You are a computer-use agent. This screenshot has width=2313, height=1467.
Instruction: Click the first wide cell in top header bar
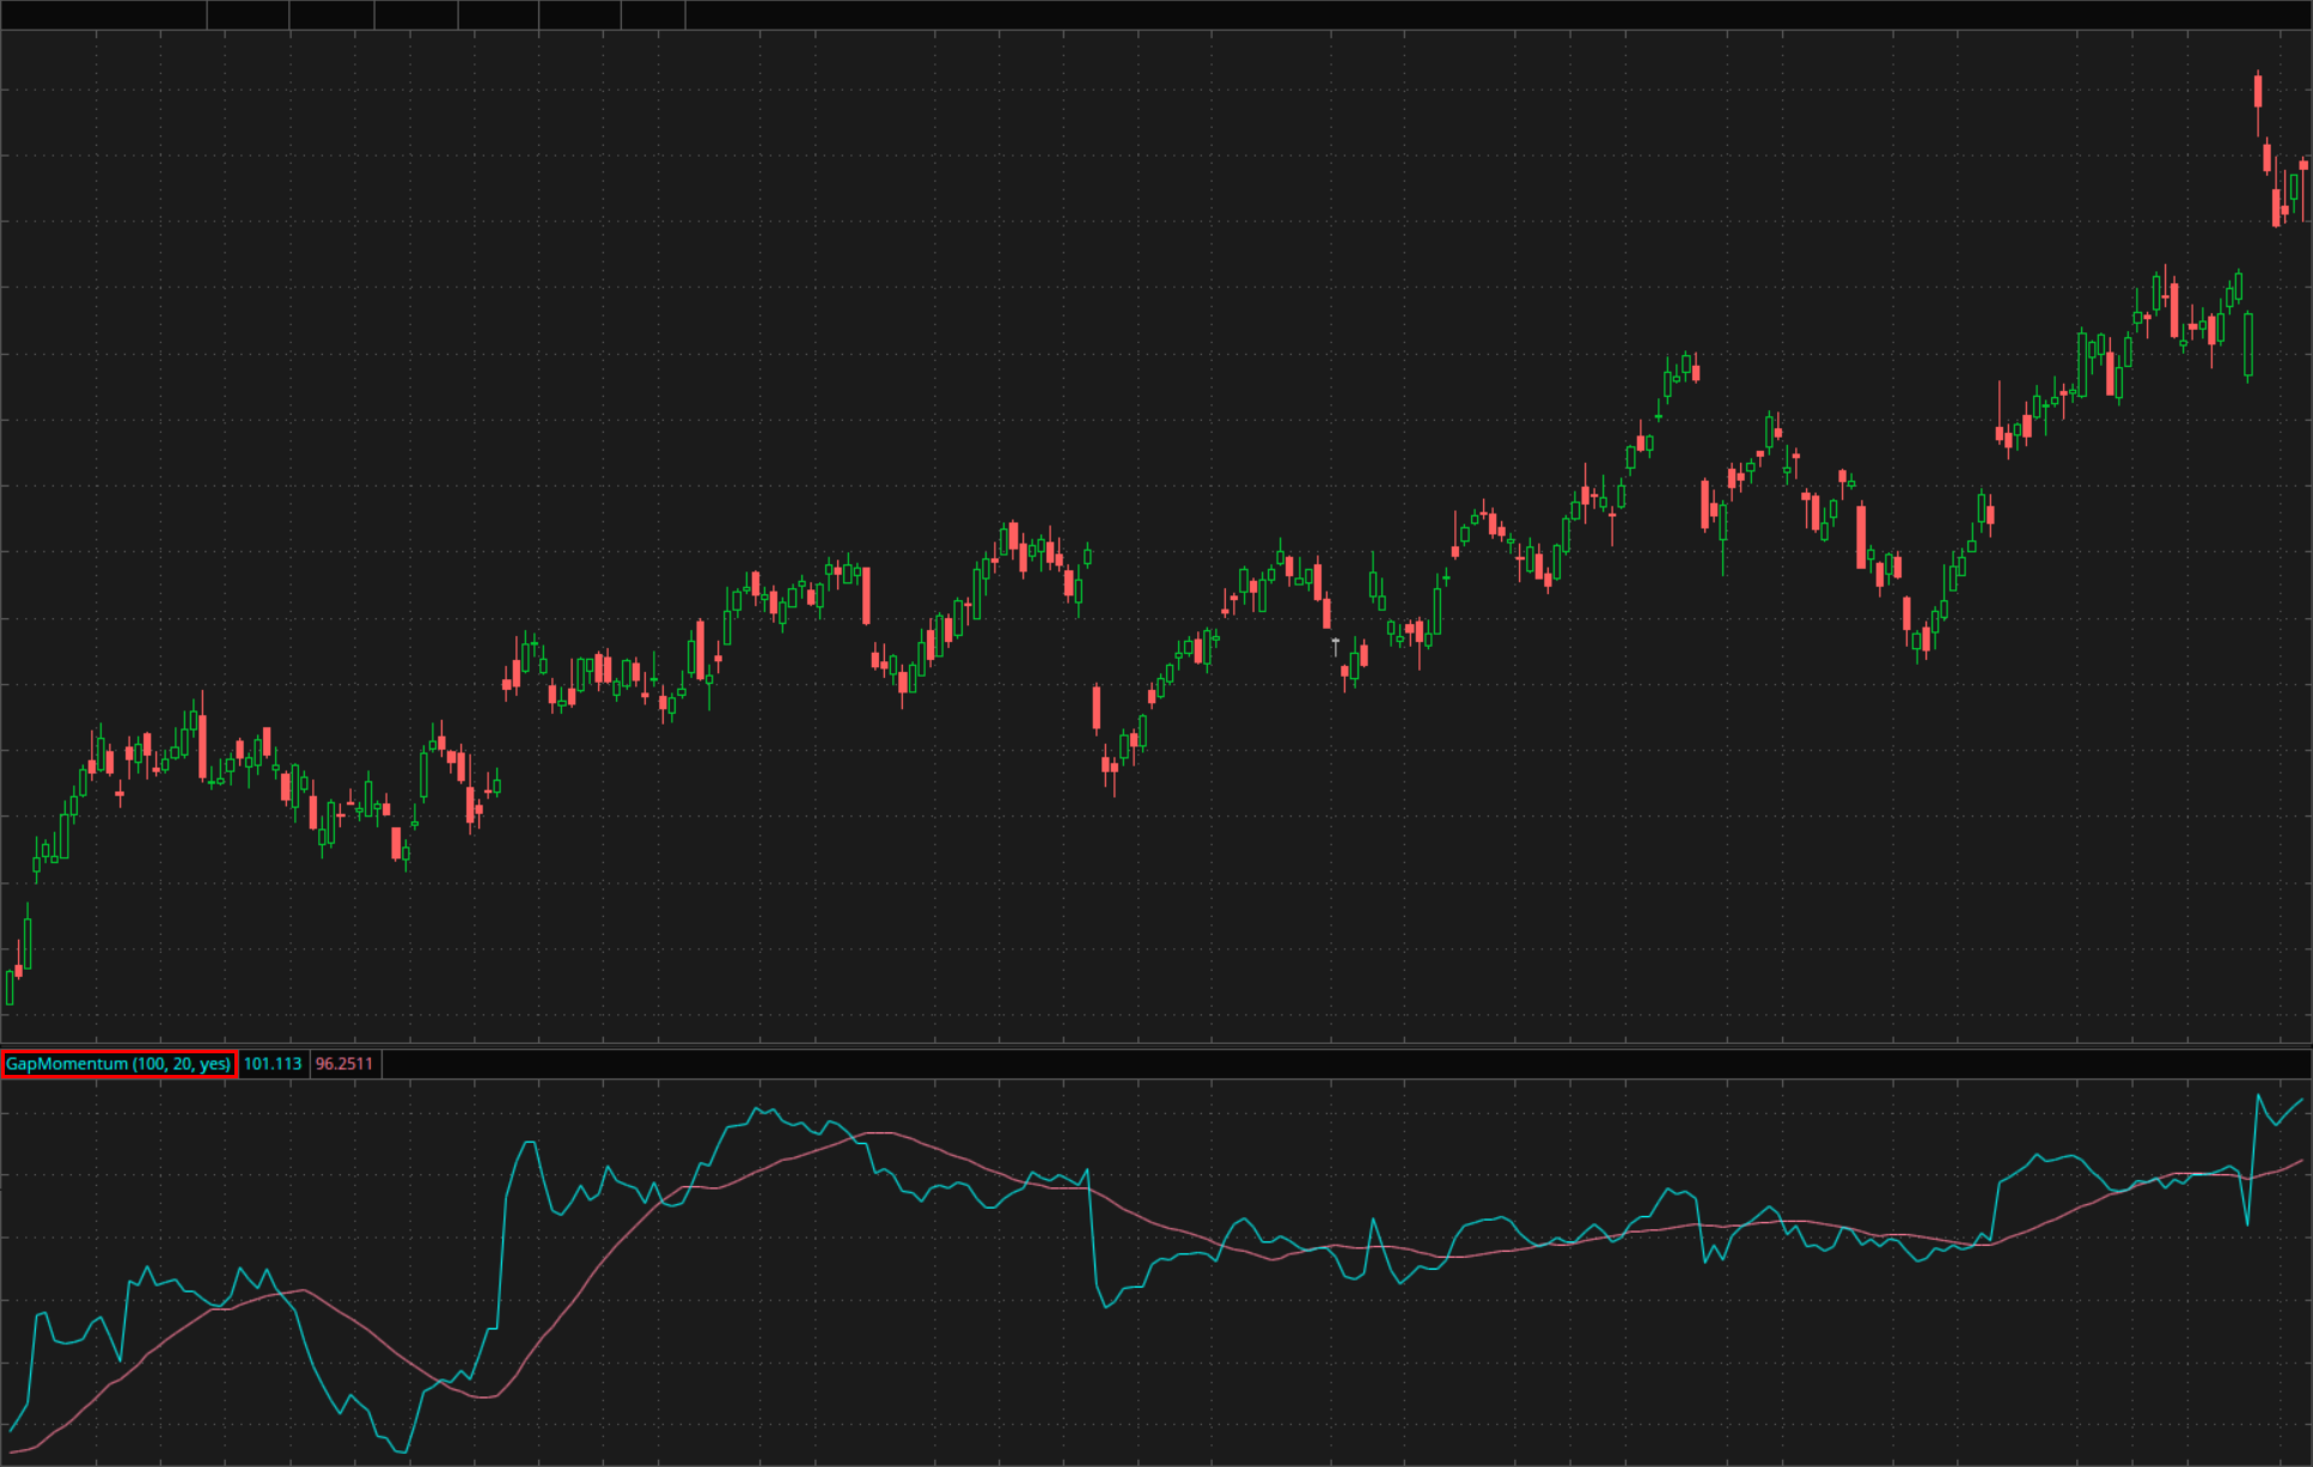103,14
